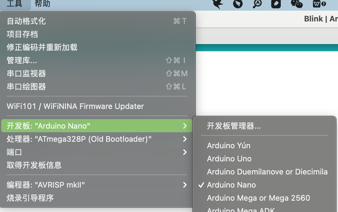Click the Alfred icon in the menu bar
Image resolution: width=338 pixels, height=212 pixels.
click(238, 4)
